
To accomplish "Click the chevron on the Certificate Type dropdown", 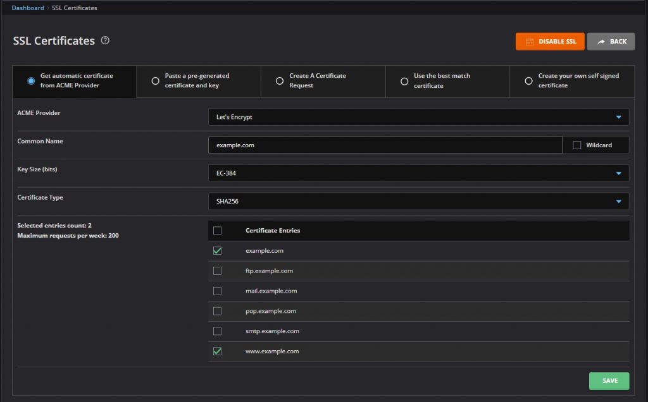I will click(620, 201).
